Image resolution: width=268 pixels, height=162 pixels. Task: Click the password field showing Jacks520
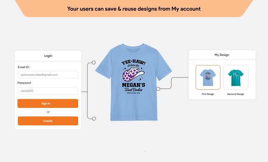point(48,91)
